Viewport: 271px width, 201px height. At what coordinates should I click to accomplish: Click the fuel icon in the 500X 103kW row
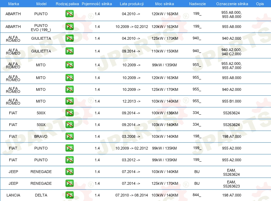69,125
